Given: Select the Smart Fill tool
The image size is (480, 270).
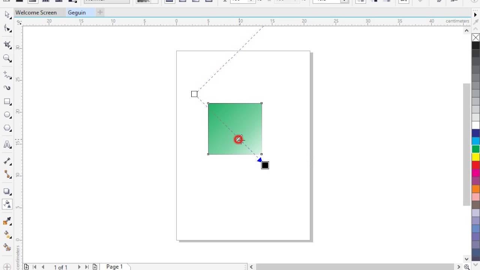Looking at the screenshot, I should pyautogui.click(x=7, y=247).
